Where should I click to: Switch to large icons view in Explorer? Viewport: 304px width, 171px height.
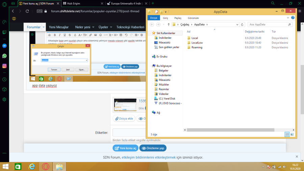point(292,134)
